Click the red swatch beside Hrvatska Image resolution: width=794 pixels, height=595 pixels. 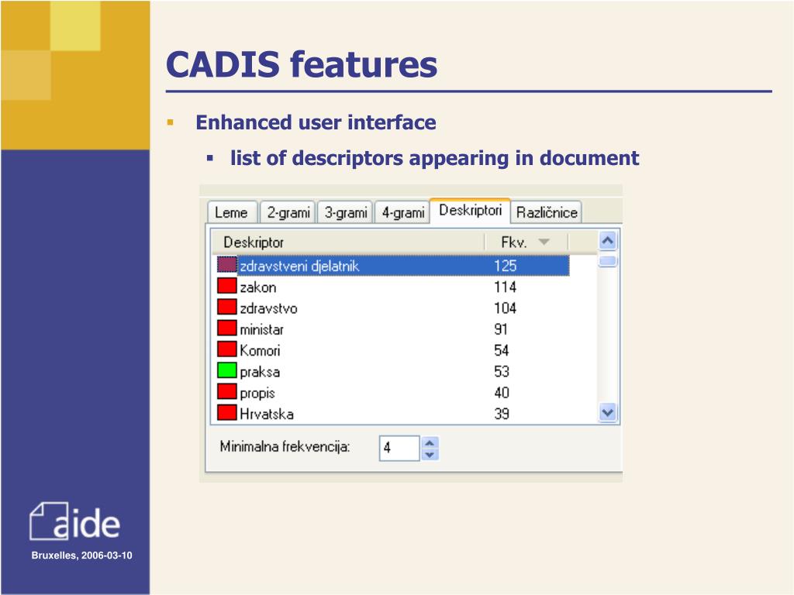click(x=227, y=413)
